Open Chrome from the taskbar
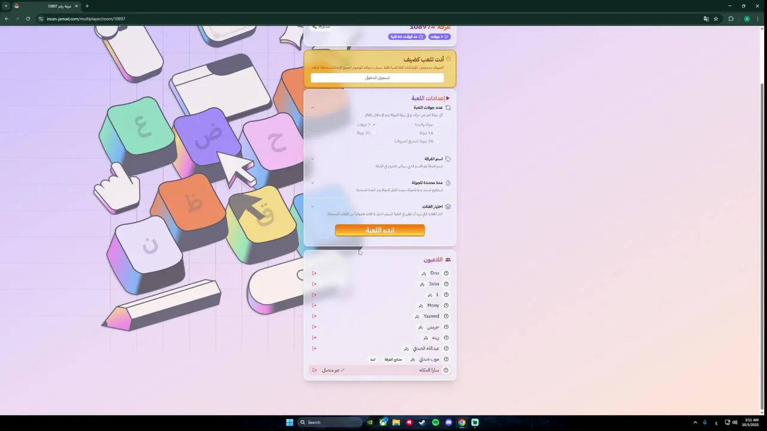 point(462,422)
